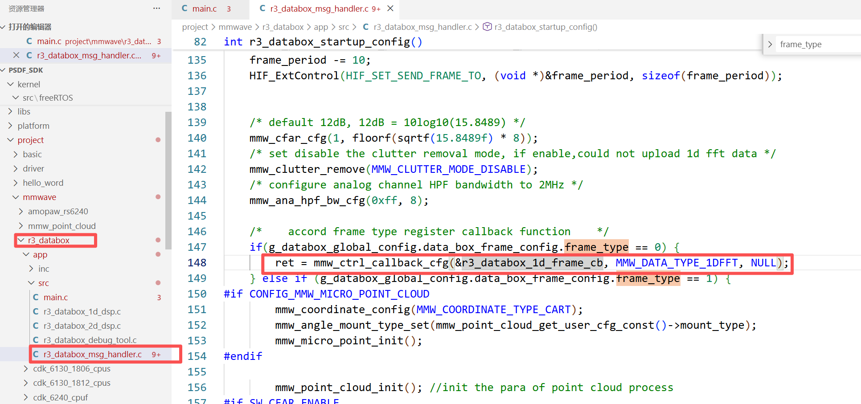Screen dimensions: 861x404
Task: Click line number 139 in the gutter
Action: [197, 122]
